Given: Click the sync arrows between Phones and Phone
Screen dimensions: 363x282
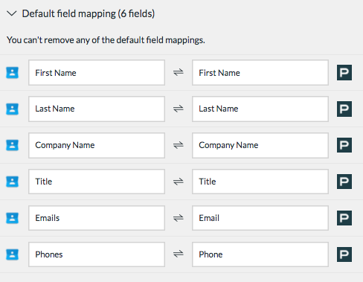Looking at the screenshot, I should 179,254.
